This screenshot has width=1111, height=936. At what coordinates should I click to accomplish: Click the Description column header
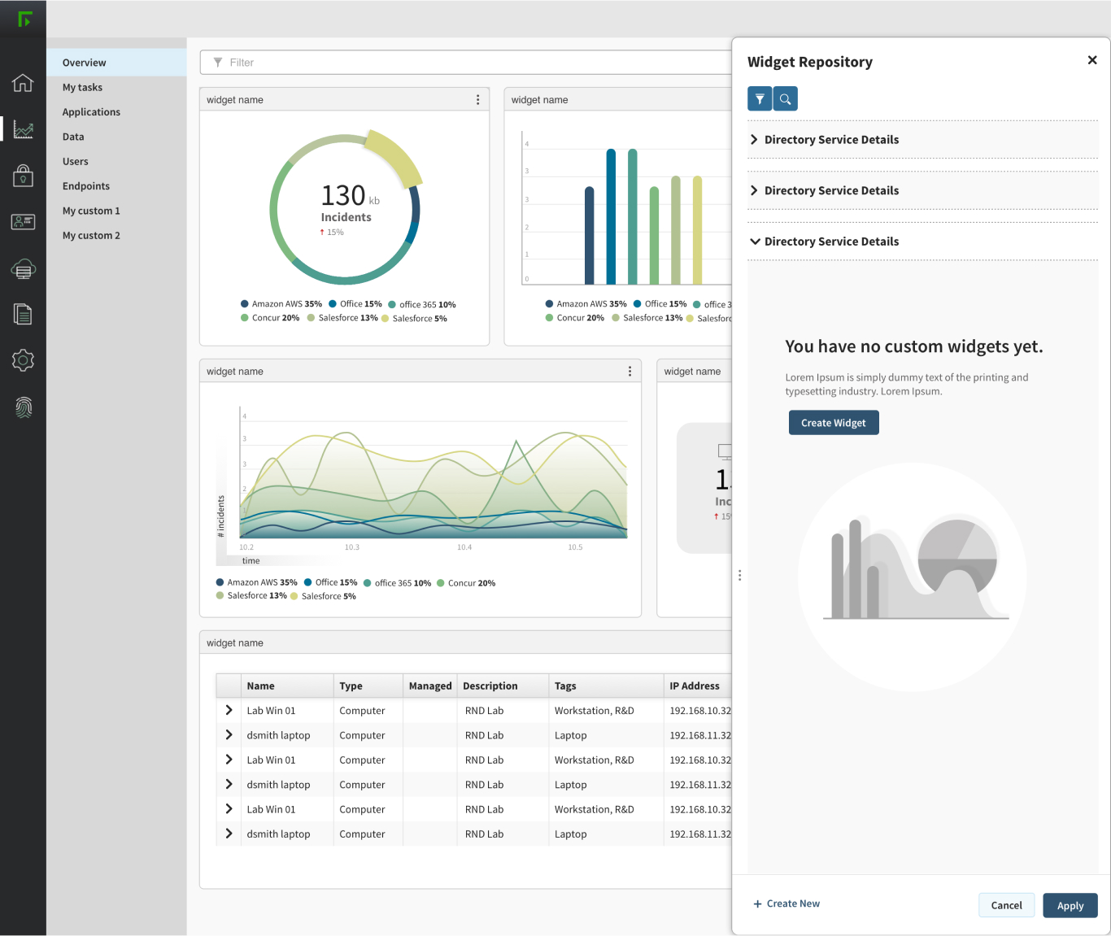503,686
